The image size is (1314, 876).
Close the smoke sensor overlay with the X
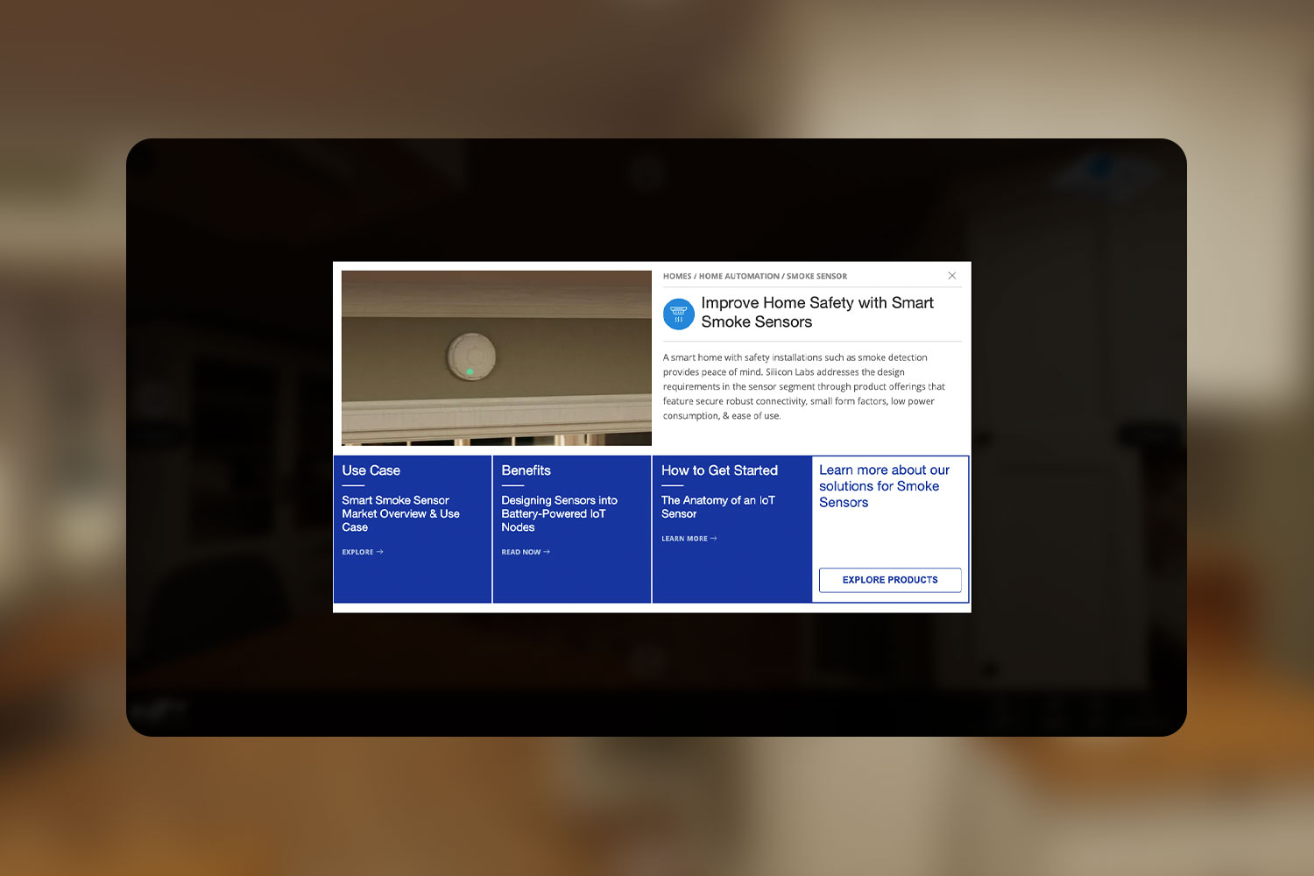(951, 275)
